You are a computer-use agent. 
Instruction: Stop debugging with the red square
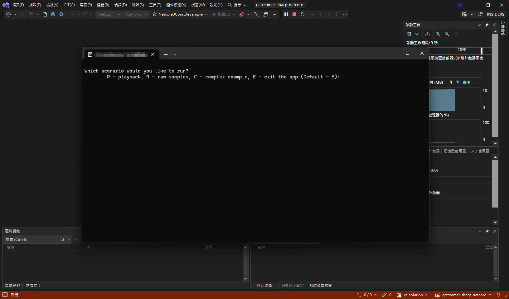294,14
